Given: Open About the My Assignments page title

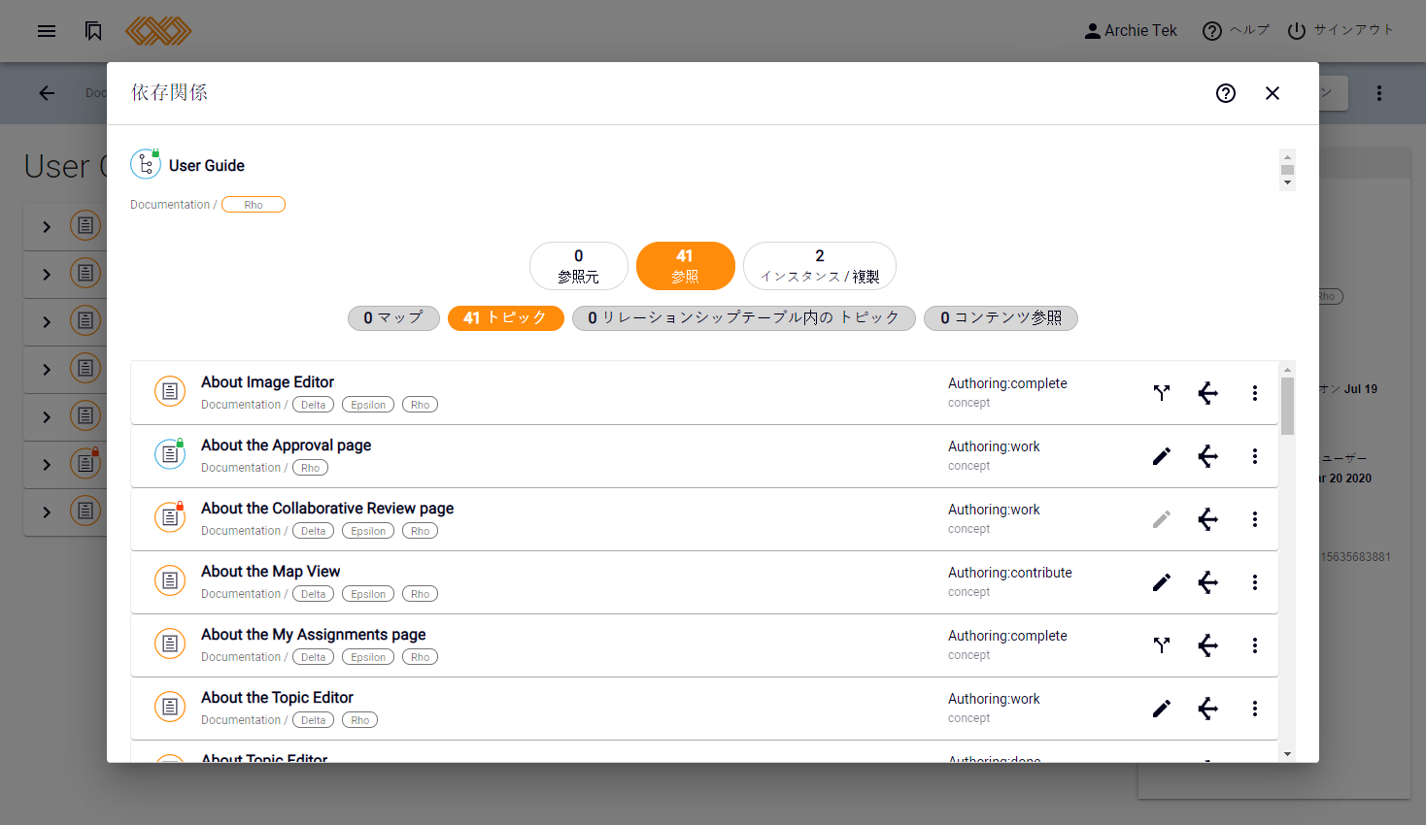Looking at the screenshot, I should (313, 635).
